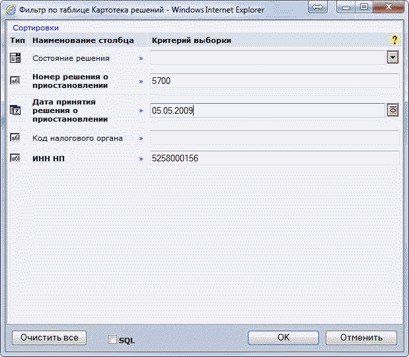Image resolution: width=409 pixels, height=357 pixels.
Task: Click the ИНН НП field with 5258000156
Action: pos(274,159)
